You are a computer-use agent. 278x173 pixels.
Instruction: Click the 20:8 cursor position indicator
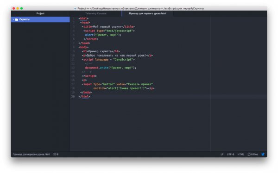coord(56,154)
